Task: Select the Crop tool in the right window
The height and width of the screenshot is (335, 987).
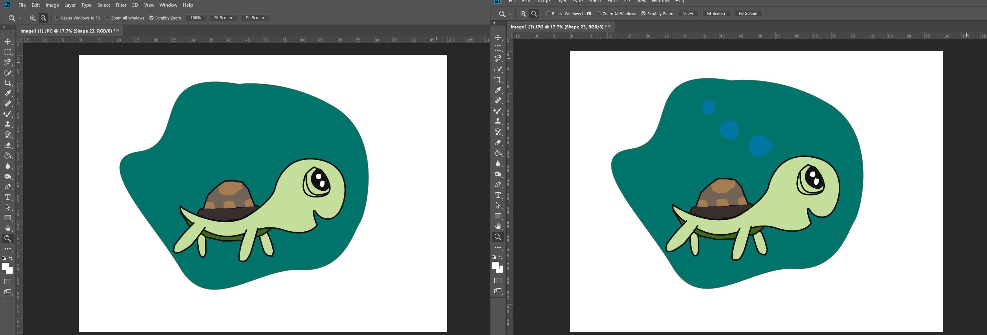Action: 498,79
